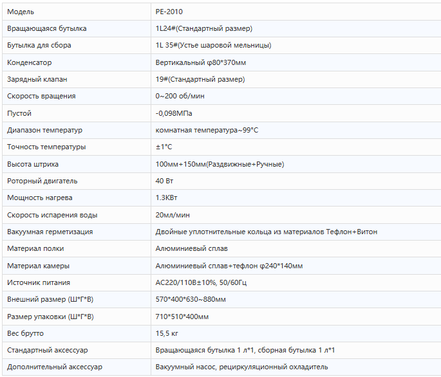
Task: Click the 'Диапазон температур' label
Action: [44, 130]
